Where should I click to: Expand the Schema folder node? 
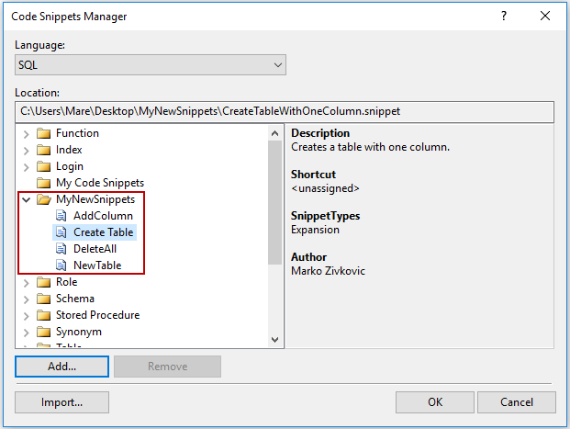(26, 299)
